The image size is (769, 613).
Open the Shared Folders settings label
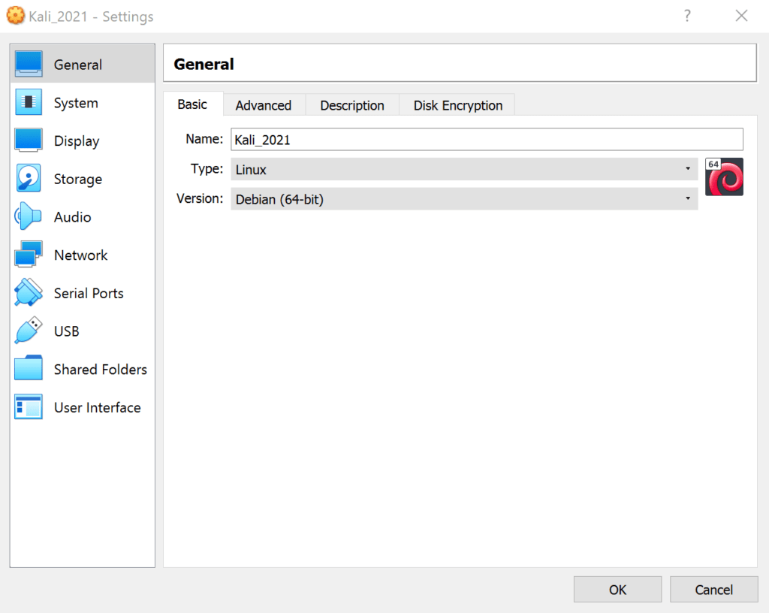coord(101,370)
